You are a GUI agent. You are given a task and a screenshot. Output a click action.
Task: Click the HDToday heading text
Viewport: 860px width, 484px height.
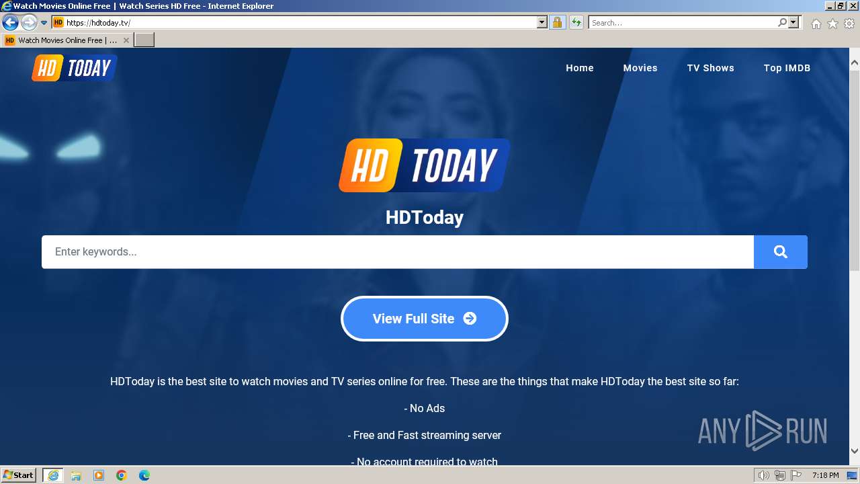pyautogui.click(x=425, y=217)
